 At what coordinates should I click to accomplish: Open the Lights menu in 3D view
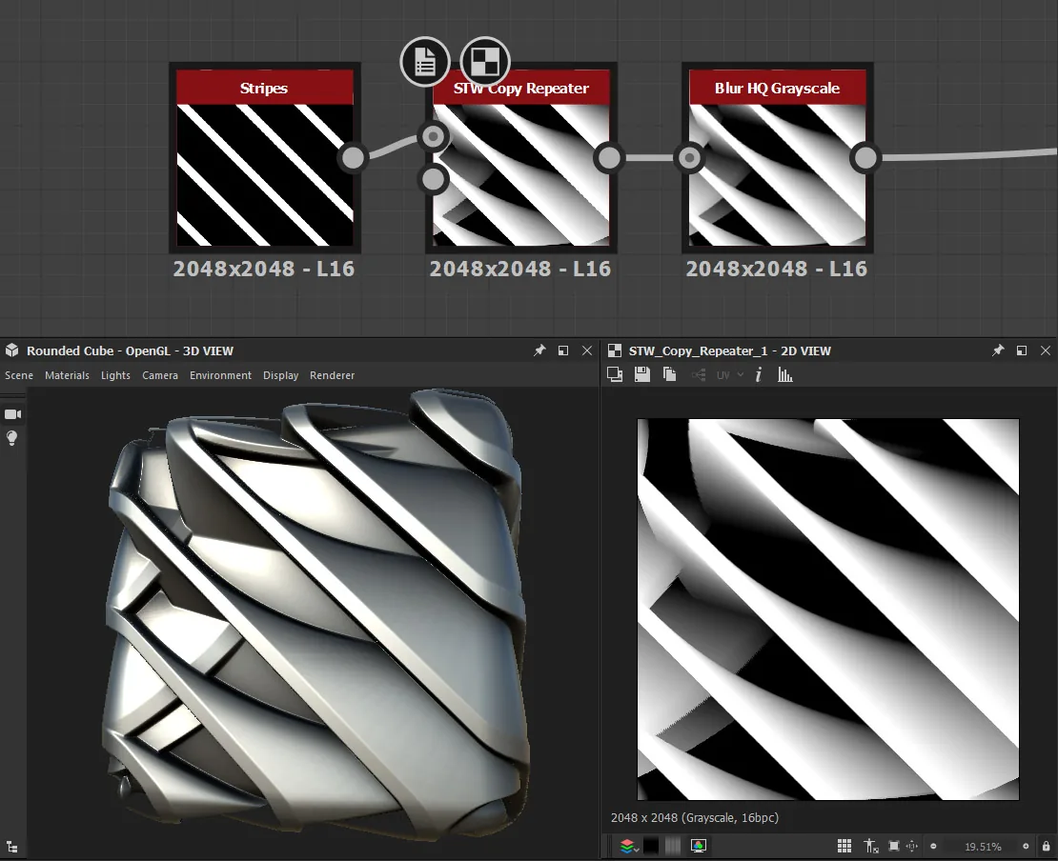pos(115,375)
